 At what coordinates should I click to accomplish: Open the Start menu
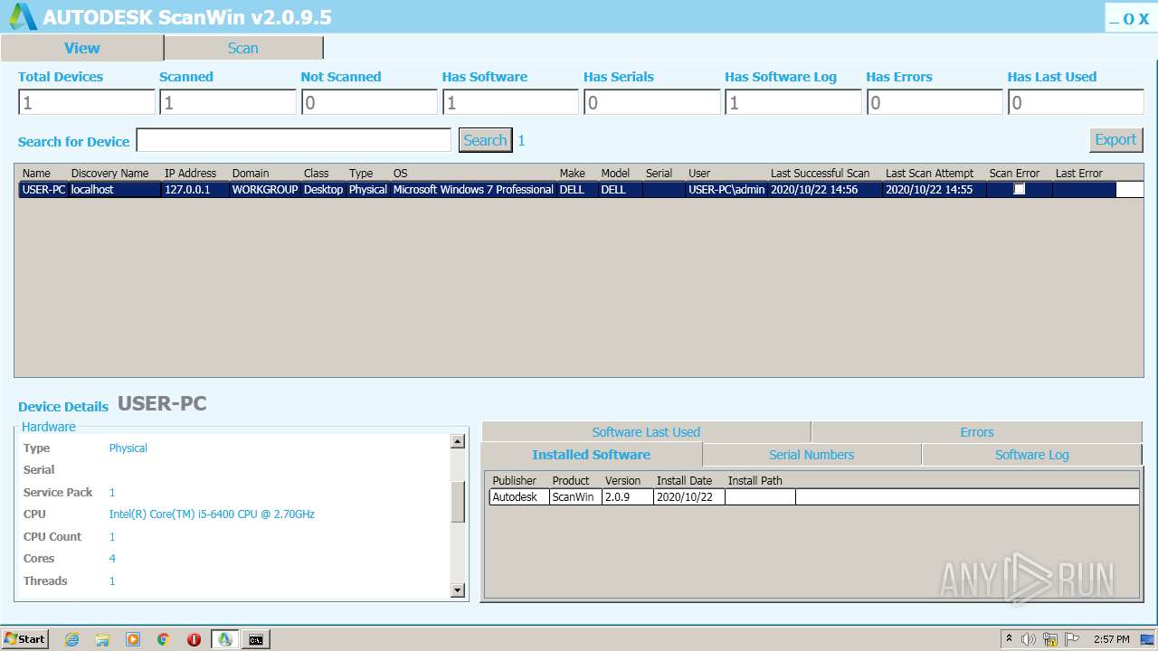(24, 639)
